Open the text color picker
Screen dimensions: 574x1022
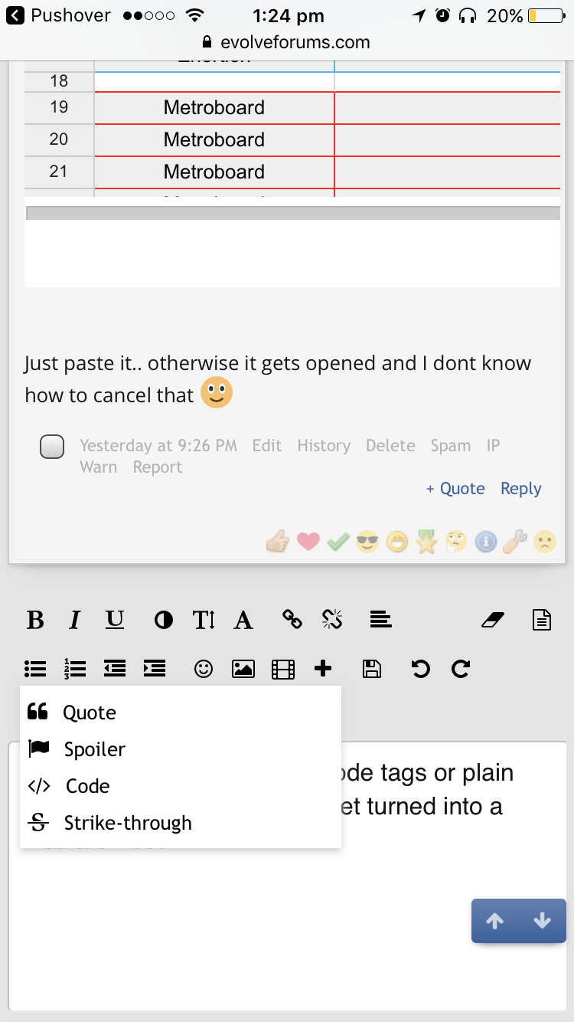164,620
